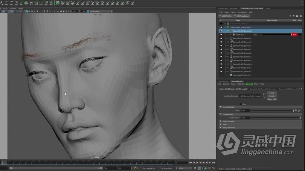Click the eye icon in the Groom Editor column header

point(221,20)
